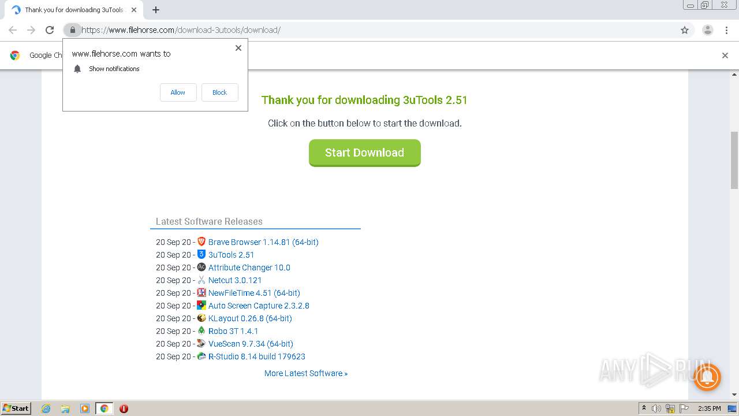Screen dimensions: 739x416
Task: Click the padlock site info icon
Action: tap(72, 30)
